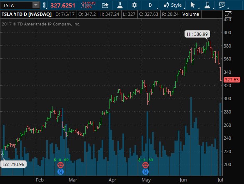Click the Jun label on time axis
Viewport: 244px width, 184px height.
coord(183,180)
